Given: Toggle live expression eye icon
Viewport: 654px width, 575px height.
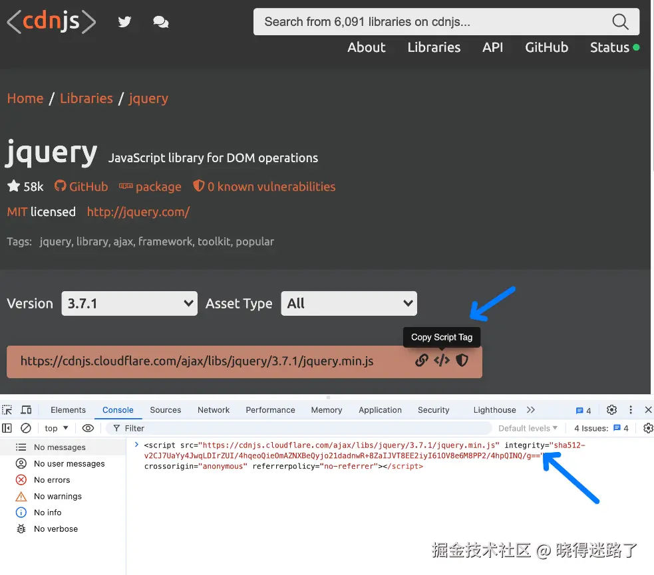Looking at the screenshot, I should (x=88, y=428).
